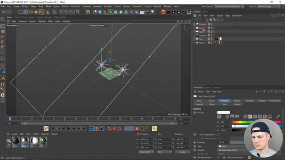Collapse the Color parameter disclosure arrow

(198, 112)
